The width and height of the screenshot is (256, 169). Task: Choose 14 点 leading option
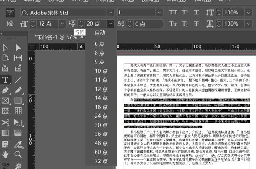[101, 98]
